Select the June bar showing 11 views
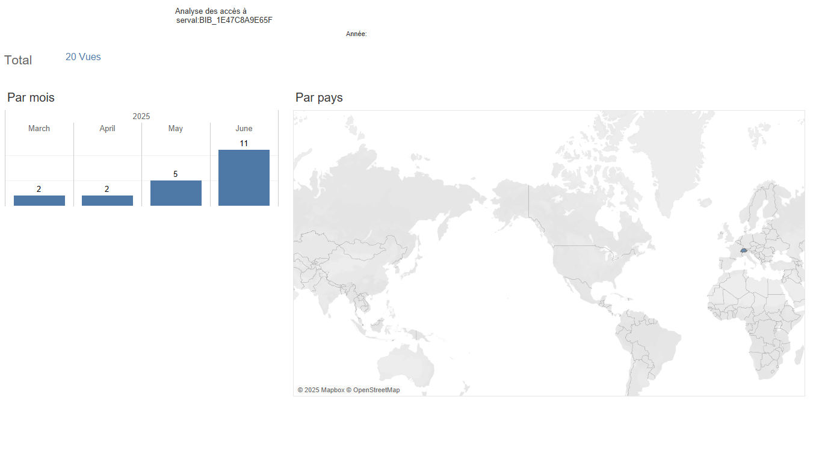Screen dimensions: 822x462 click(244, 177)
